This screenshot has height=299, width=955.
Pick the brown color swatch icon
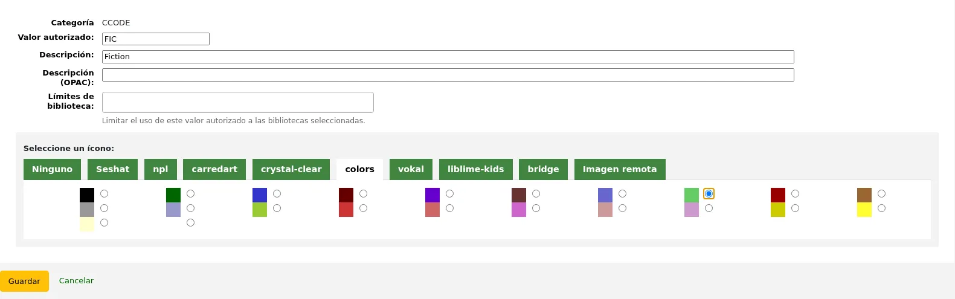pyautogui.click(x=864, y=195)
